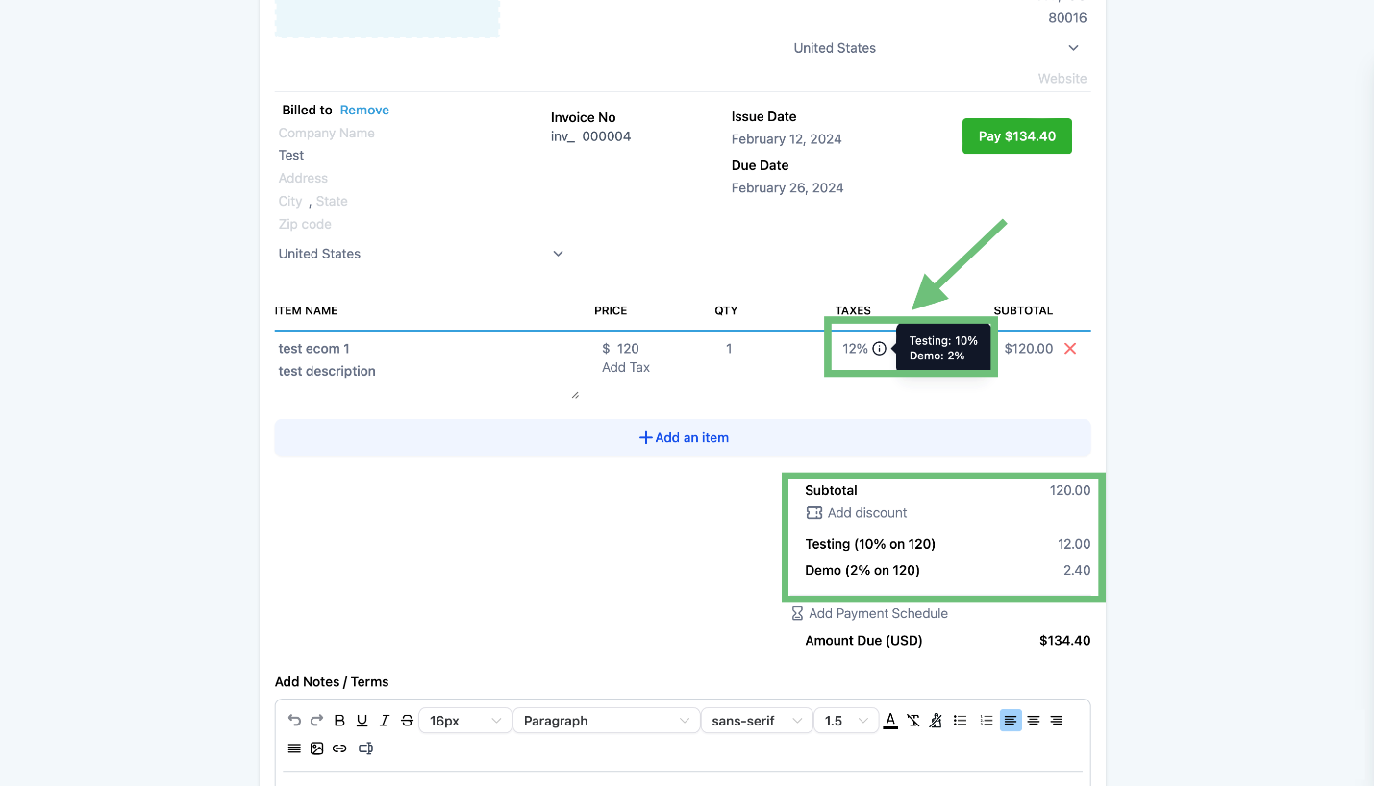1374x786 pixels.
Task: Click the Amount Due (USD) label
Action: pos(863,641)
